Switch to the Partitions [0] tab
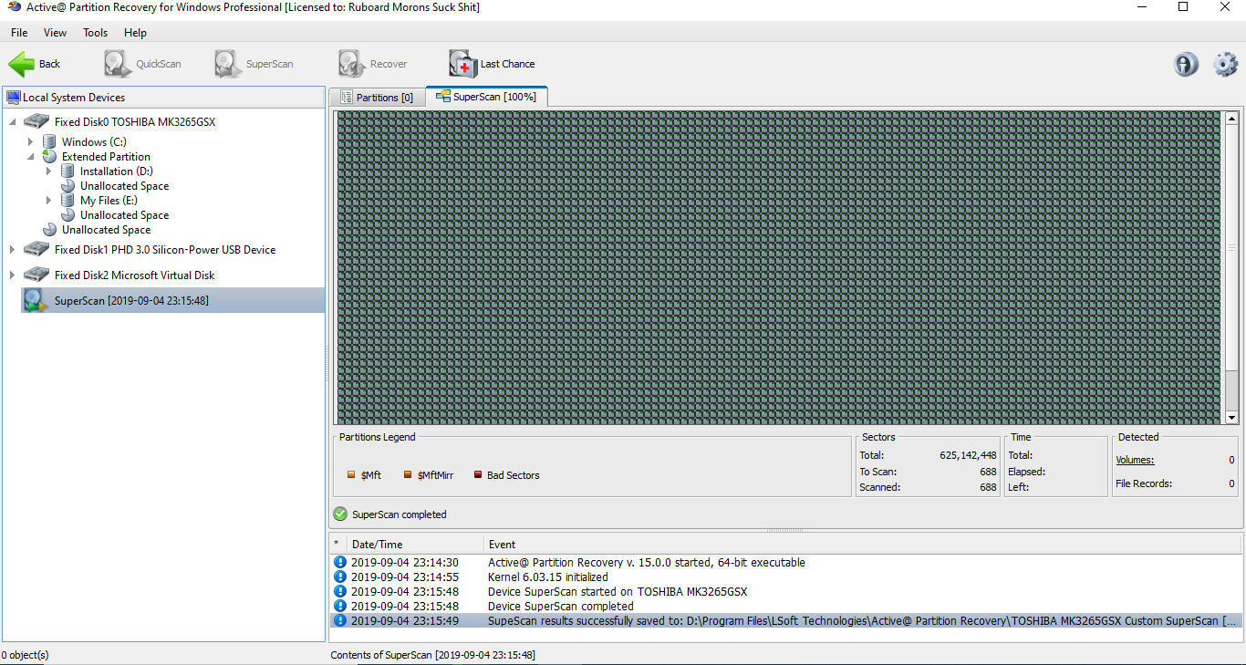This screenshot has width=1246, height=665. coord(377,97)
